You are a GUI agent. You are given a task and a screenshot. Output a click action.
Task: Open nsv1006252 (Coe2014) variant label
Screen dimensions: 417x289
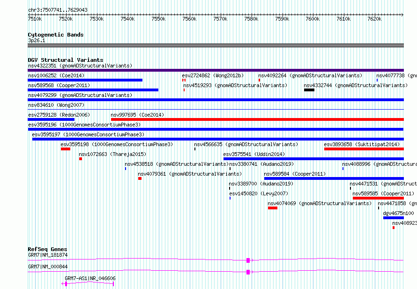56,75
